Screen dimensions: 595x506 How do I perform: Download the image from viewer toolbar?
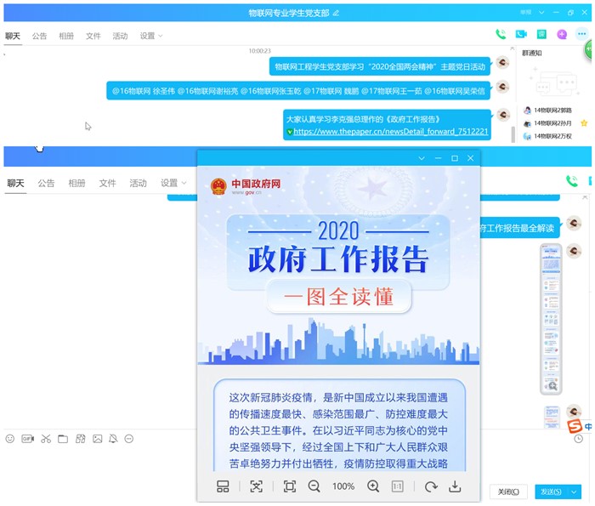(455, 486)
